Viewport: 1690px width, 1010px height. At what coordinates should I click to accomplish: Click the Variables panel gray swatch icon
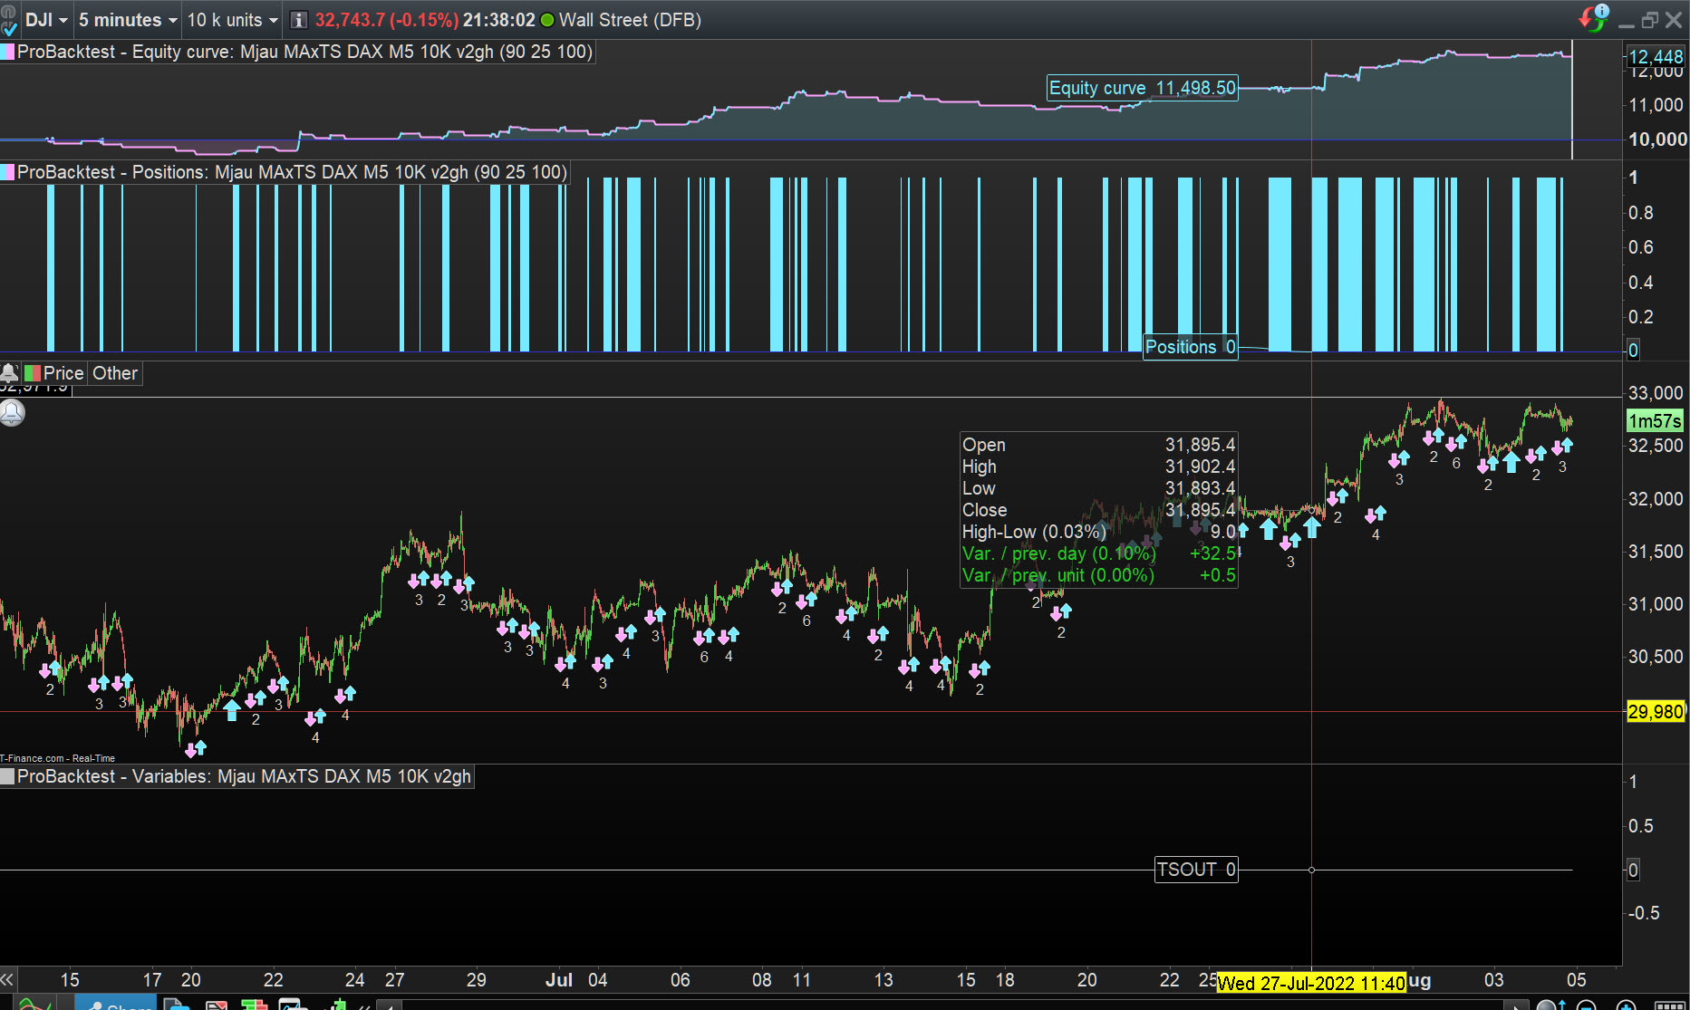[x=7, y=776]
